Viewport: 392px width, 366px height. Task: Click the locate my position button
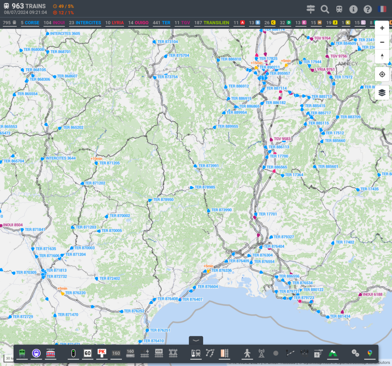coord(382,74)
